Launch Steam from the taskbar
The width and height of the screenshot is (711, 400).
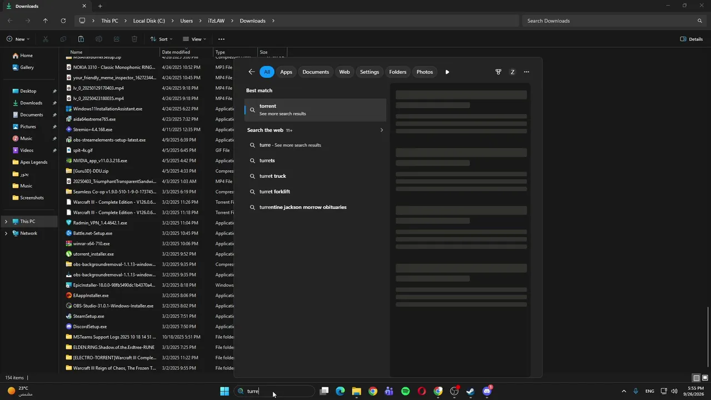click(470, 391)
